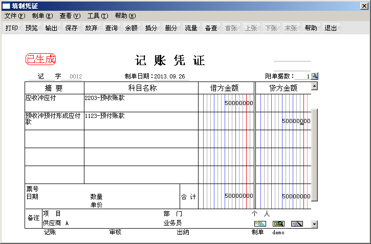Discard changes with 放弃 button
Image resolution: width=371 pixels, height=244 pixels.
pyautogui.click(x=91, y=28)
